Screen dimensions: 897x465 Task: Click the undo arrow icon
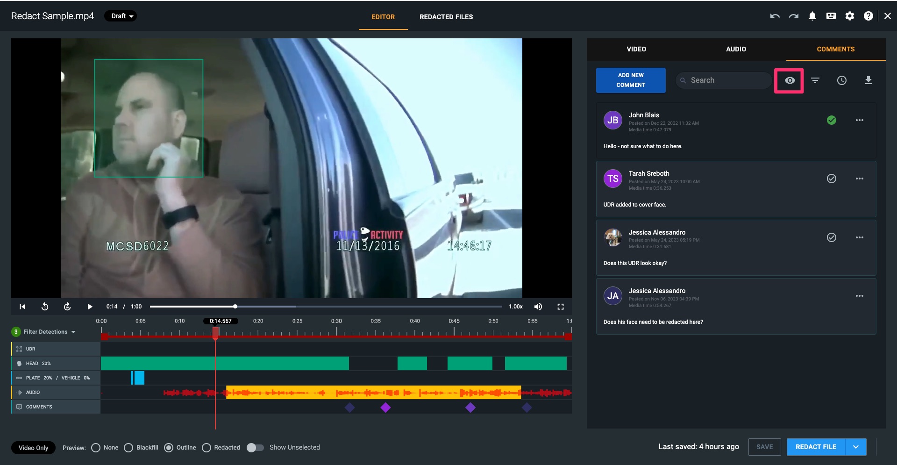775,16
